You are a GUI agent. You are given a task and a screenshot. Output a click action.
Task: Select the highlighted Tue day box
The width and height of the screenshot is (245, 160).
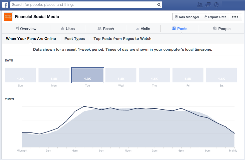pos(88,75)
